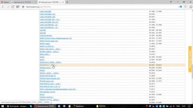Viewport: 193px width, 108px height.
Task: Close the active Автозапчасти TOYOTA tab
Action: tap(63, 2)
